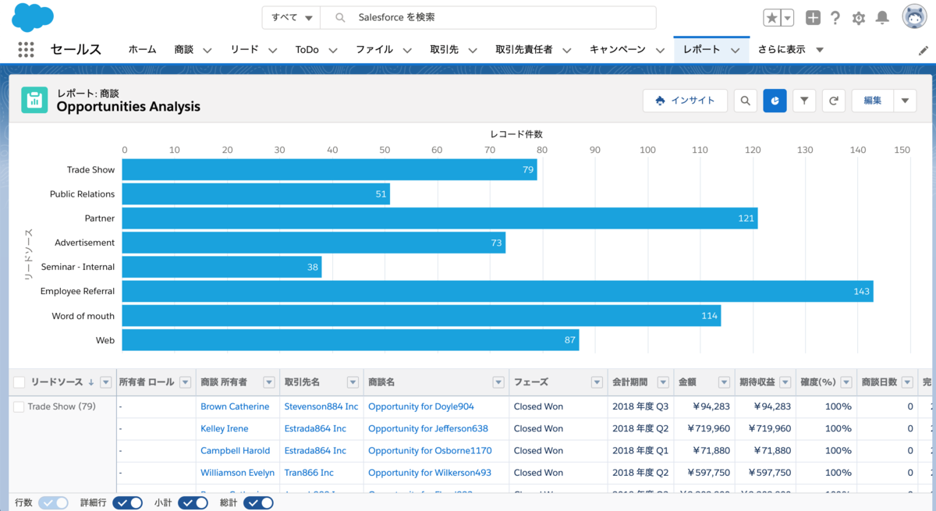Expand the リード tab chevron menu
This screenshot has height=511, width=936.
272,50
